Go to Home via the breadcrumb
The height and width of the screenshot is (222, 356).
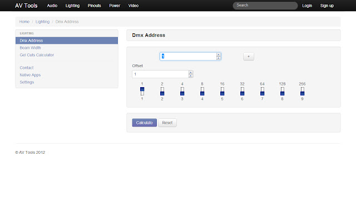point(24,22)
